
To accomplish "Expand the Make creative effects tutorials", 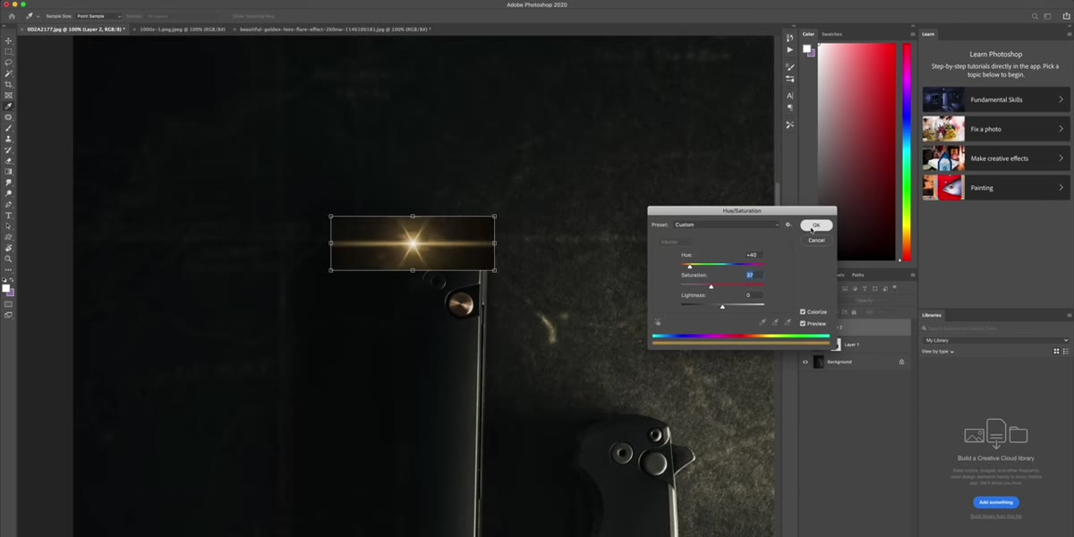I will coord(995,158).
